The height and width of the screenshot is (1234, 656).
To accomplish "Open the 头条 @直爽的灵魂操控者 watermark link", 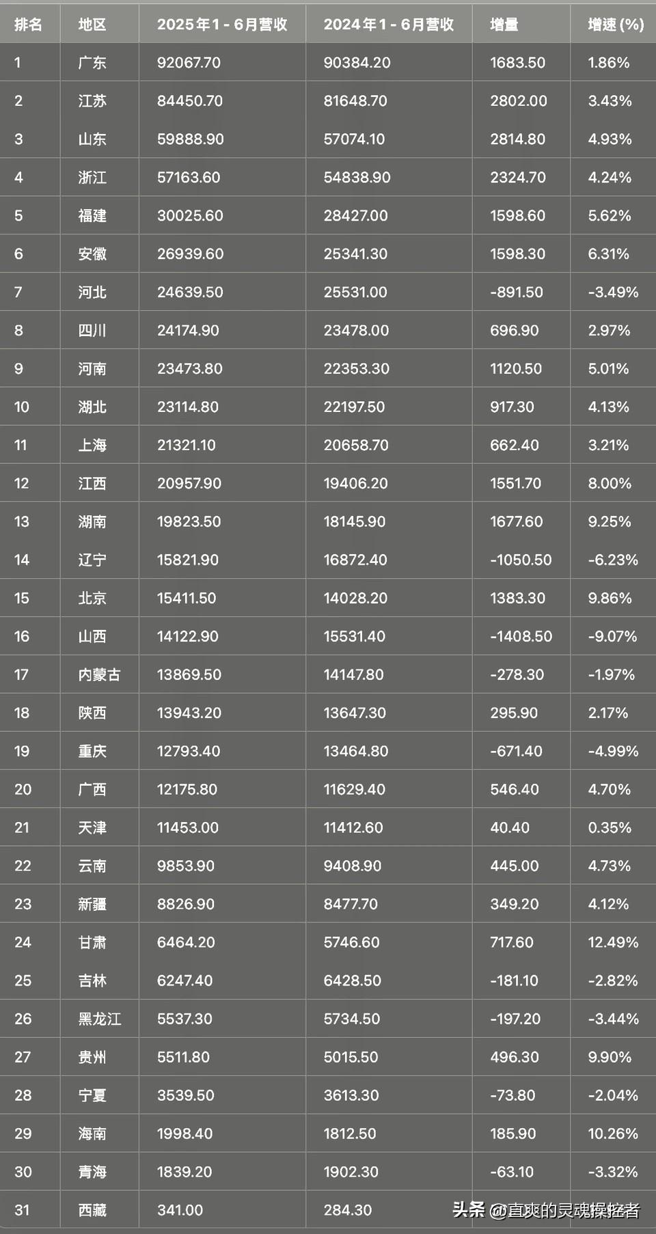I will pyautogui.click(x=546, y=1211).
